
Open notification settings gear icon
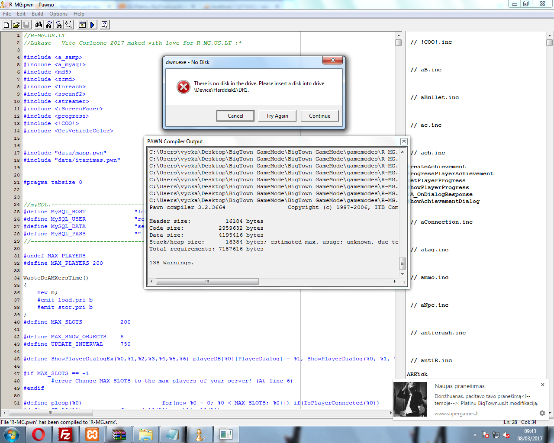click(542, 413)
